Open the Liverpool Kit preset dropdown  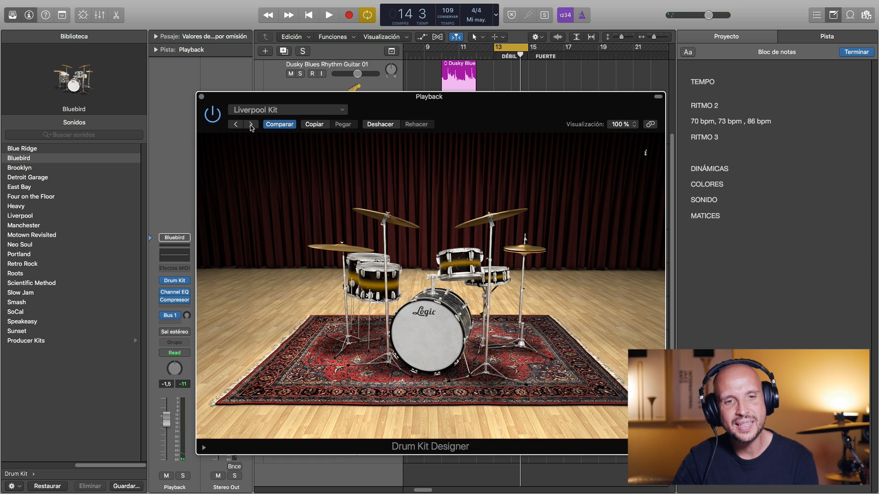click(288, 110)
